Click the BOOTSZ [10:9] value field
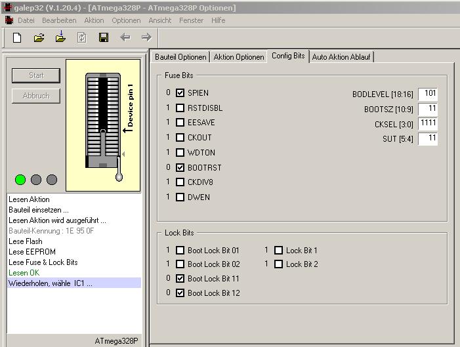The image size is (460, 347). pyautogui.click(x=428, y=109)
